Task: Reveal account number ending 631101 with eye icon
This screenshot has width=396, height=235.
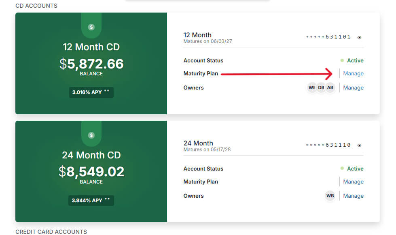Action: point(359,37)
